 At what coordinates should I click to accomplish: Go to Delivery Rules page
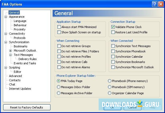(x=27, y=59)
